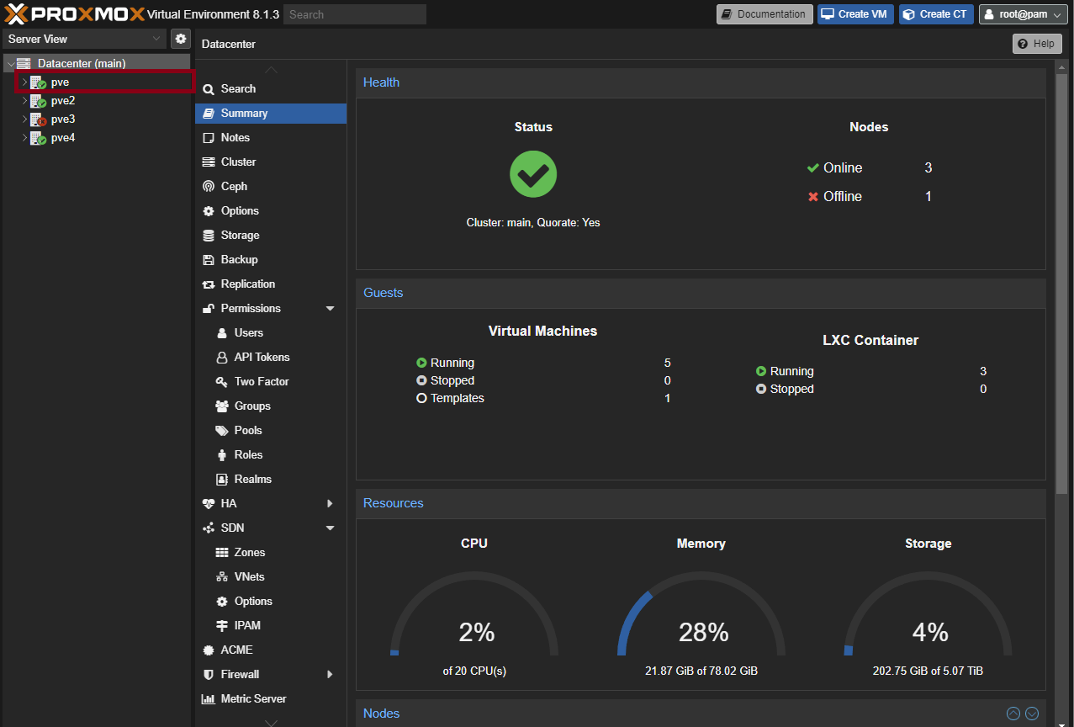Open the Server View dropdown
The image size is (1074, 727).
click(x=85, y=39)
